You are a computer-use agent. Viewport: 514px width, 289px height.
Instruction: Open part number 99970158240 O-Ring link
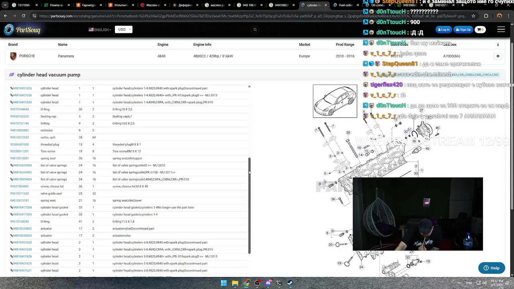[19, 222]
